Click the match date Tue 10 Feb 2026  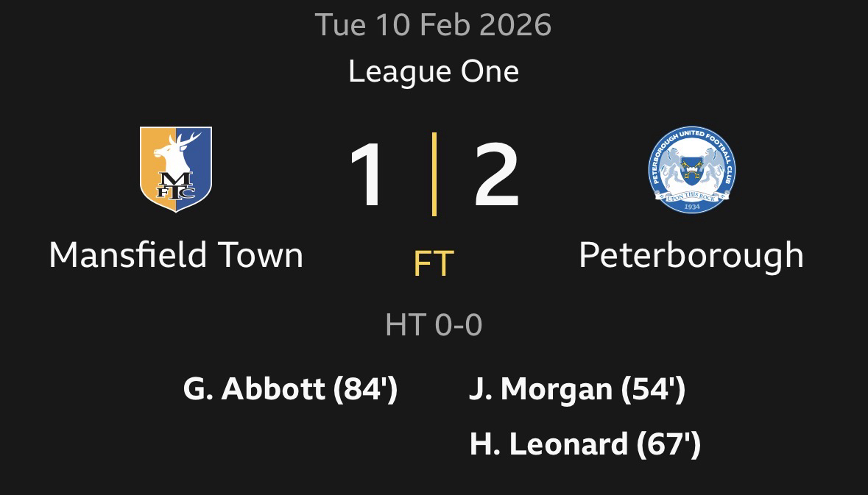(434, 26)
